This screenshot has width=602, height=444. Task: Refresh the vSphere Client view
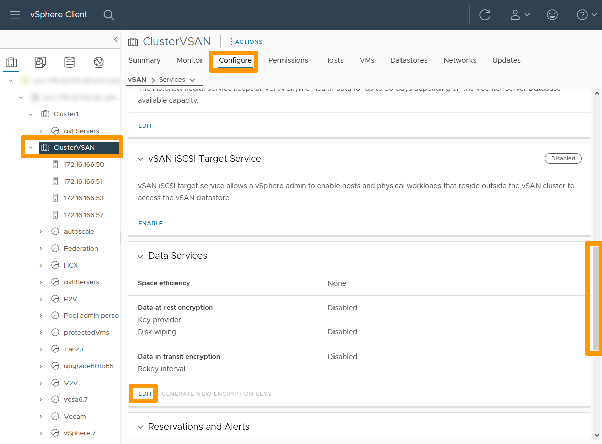[x=484, y=15]
